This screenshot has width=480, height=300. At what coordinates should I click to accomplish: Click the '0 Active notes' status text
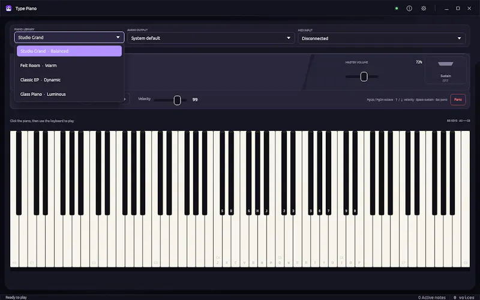(x=432, y=297)
